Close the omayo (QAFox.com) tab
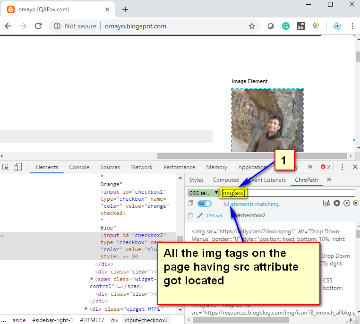This screenshot has width=360, height=324. (107, 9)
